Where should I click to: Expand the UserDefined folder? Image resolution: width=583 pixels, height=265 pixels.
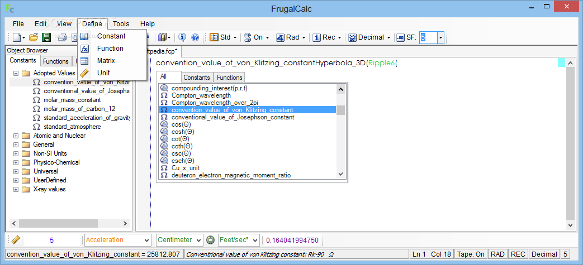[x=16, y=180]
